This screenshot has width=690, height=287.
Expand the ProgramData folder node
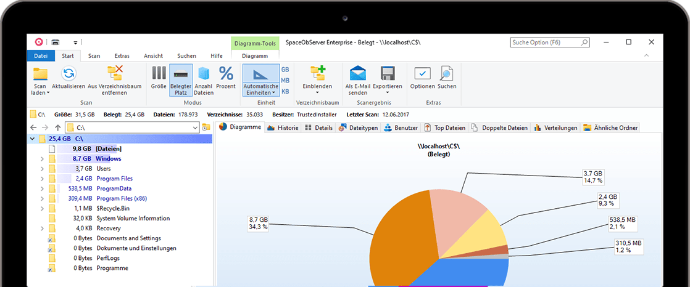tap(42, 188)
